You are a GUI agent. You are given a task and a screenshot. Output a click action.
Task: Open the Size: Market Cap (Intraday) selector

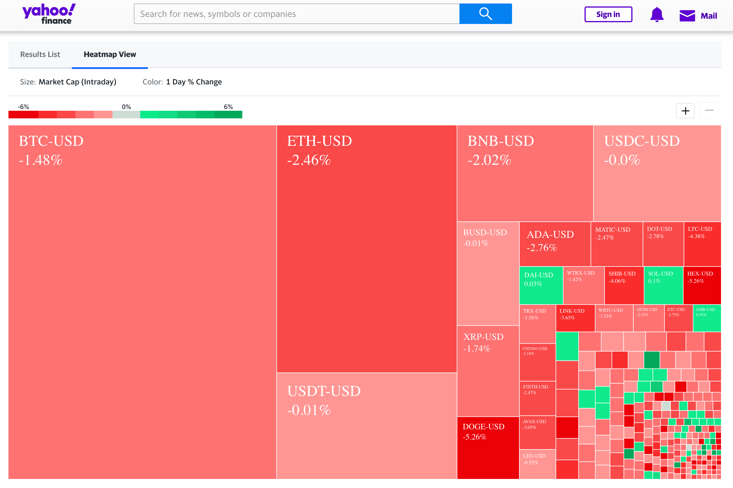(77, 82)
